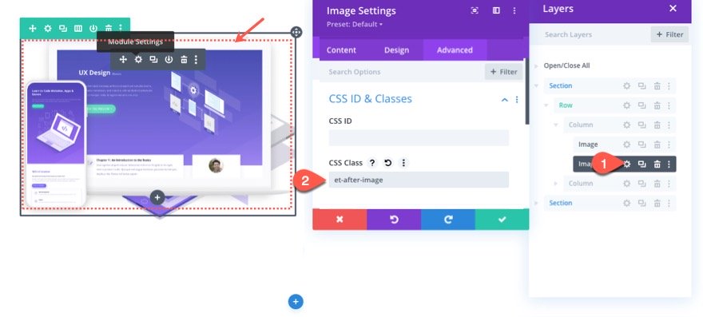Screen dimensions: 703x317
Task: Delete the Row layer
Action: [x=657, y=105]
